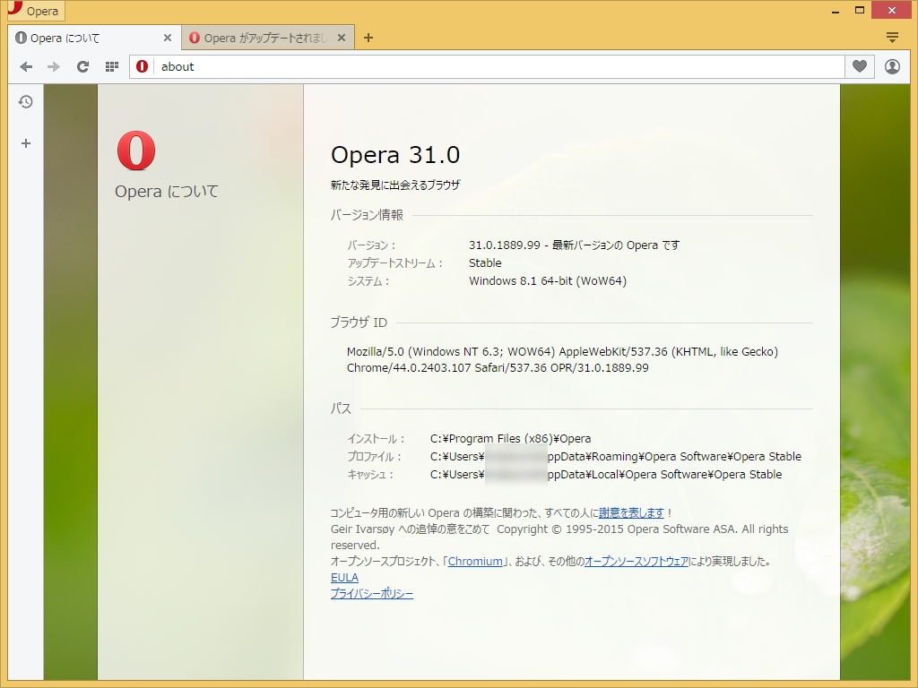Click the back navigation arrow
The width and height of the screenshot is (918, 688).
point(26,66)
